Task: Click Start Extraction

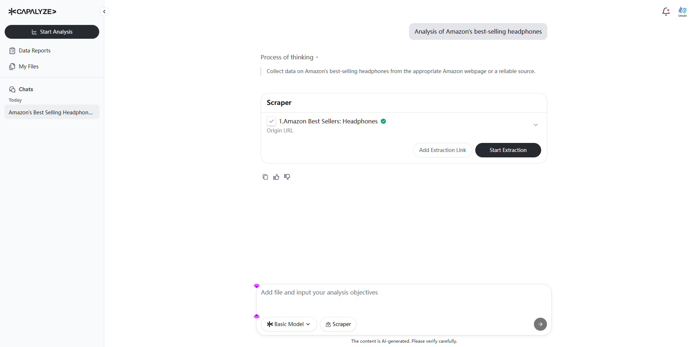Action: coord(508,150)
